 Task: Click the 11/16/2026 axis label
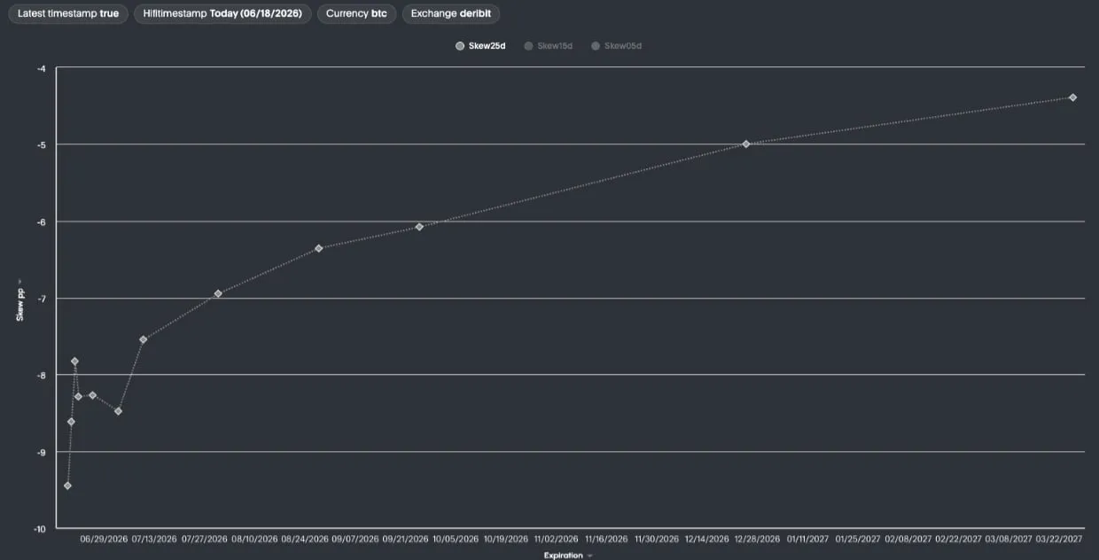click(607, 539)
